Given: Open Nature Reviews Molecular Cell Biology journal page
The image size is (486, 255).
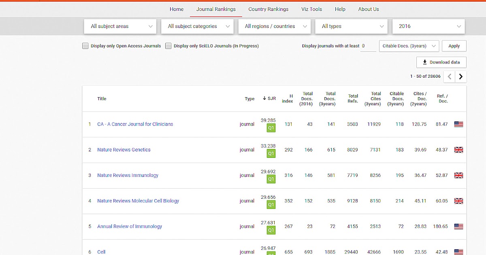Looking at the screenshot, I should coord(138,201).
